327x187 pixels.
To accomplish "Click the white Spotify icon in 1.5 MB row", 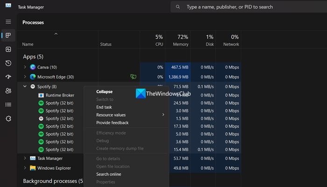I will pos(41,118).
